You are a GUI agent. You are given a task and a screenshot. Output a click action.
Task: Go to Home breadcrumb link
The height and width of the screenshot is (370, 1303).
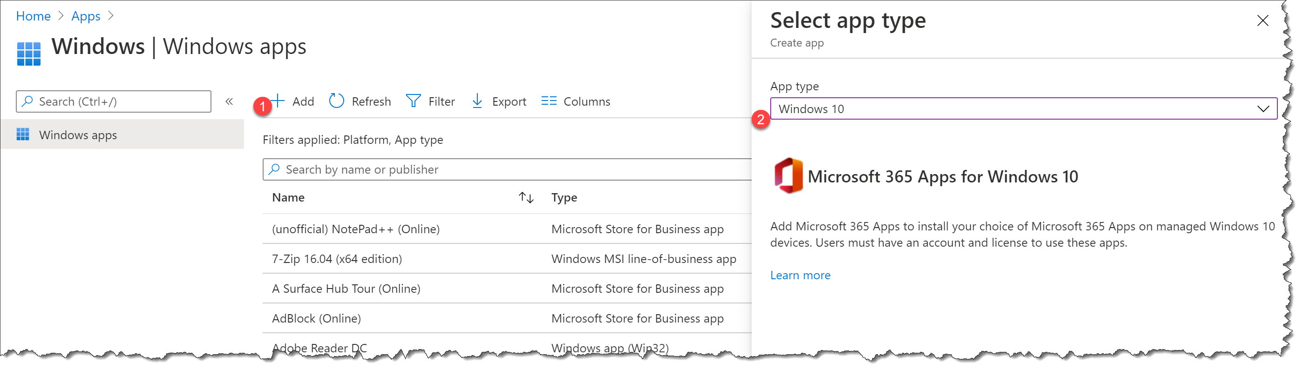(34, 16)
